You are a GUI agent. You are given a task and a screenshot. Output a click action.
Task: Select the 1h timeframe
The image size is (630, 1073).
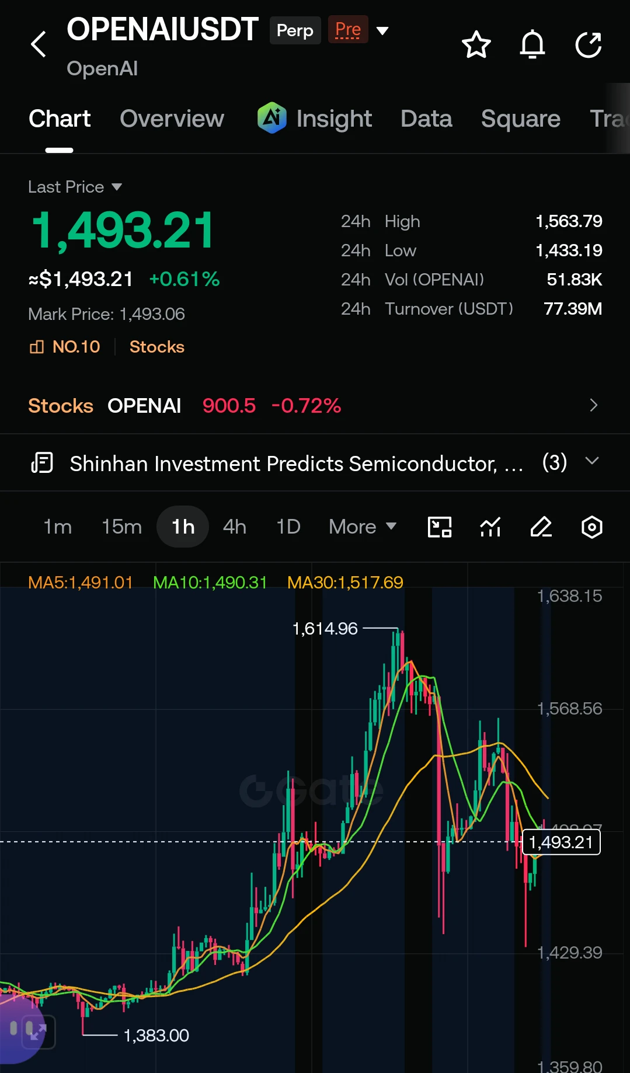click(x=183, y=527)
